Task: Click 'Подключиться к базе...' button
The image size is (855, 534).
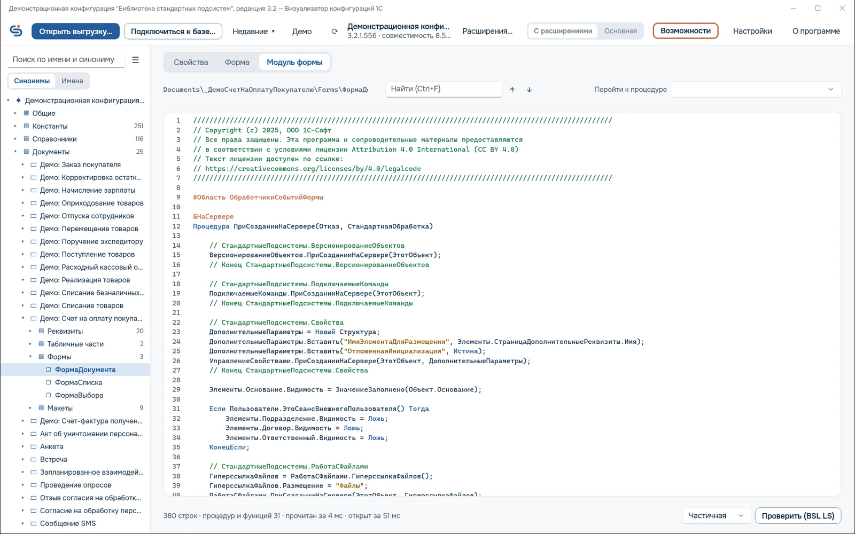Action: 173,32
